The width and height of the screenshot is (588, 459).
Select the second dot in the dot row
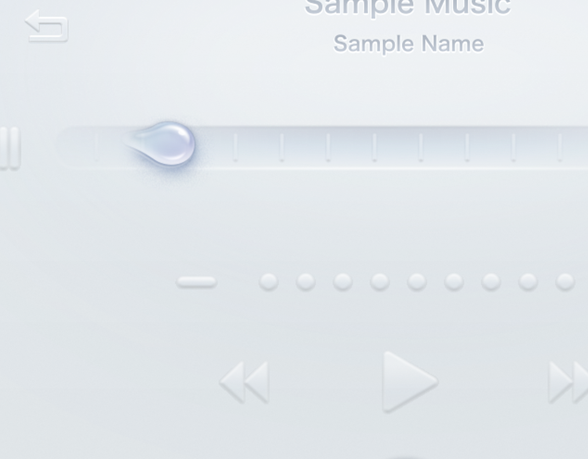[x=306, y=282]
